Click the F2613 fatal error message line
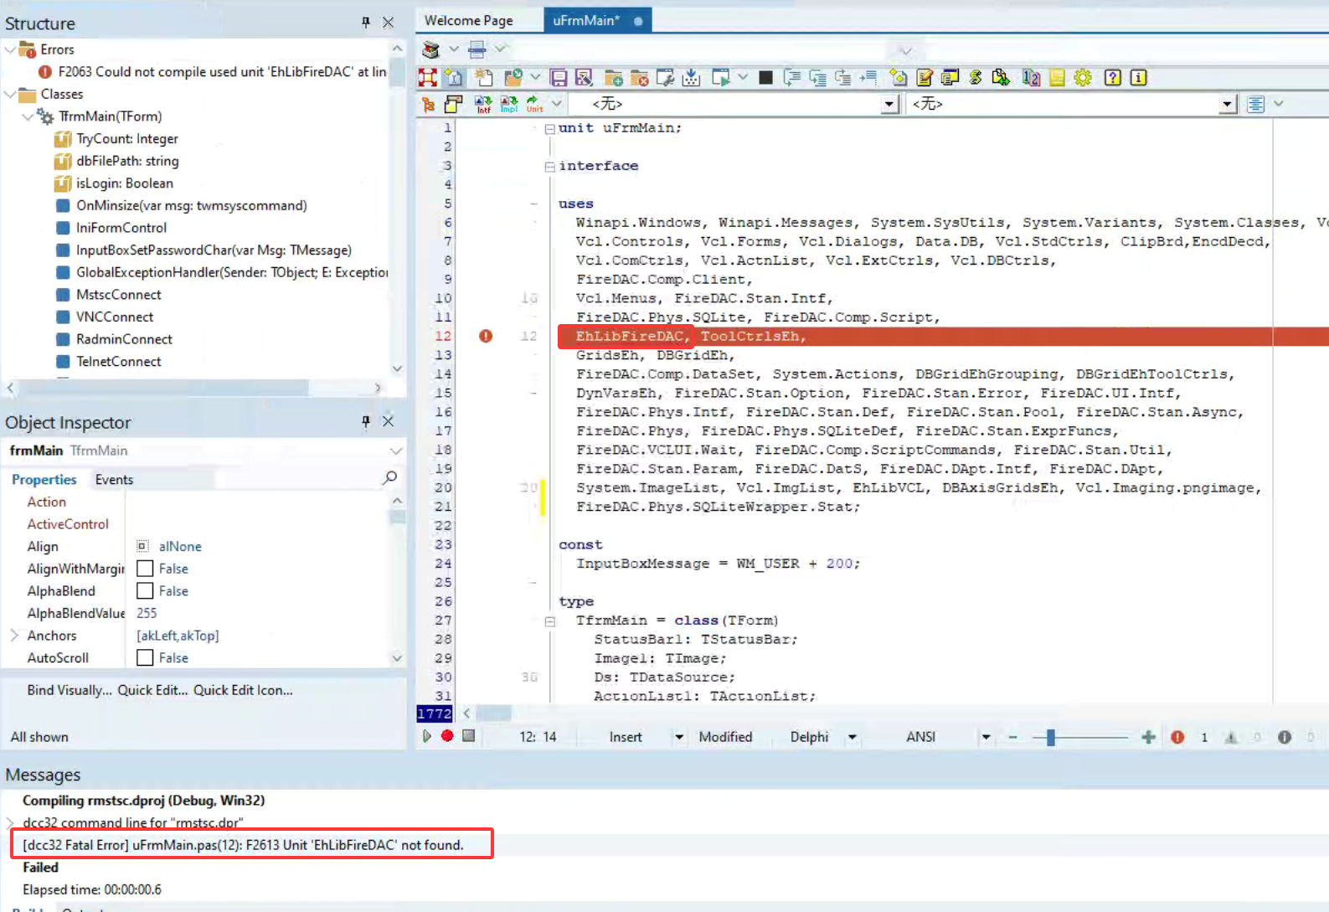The height and width of the screenshot is (912, 1329). [x=243, y=844]
